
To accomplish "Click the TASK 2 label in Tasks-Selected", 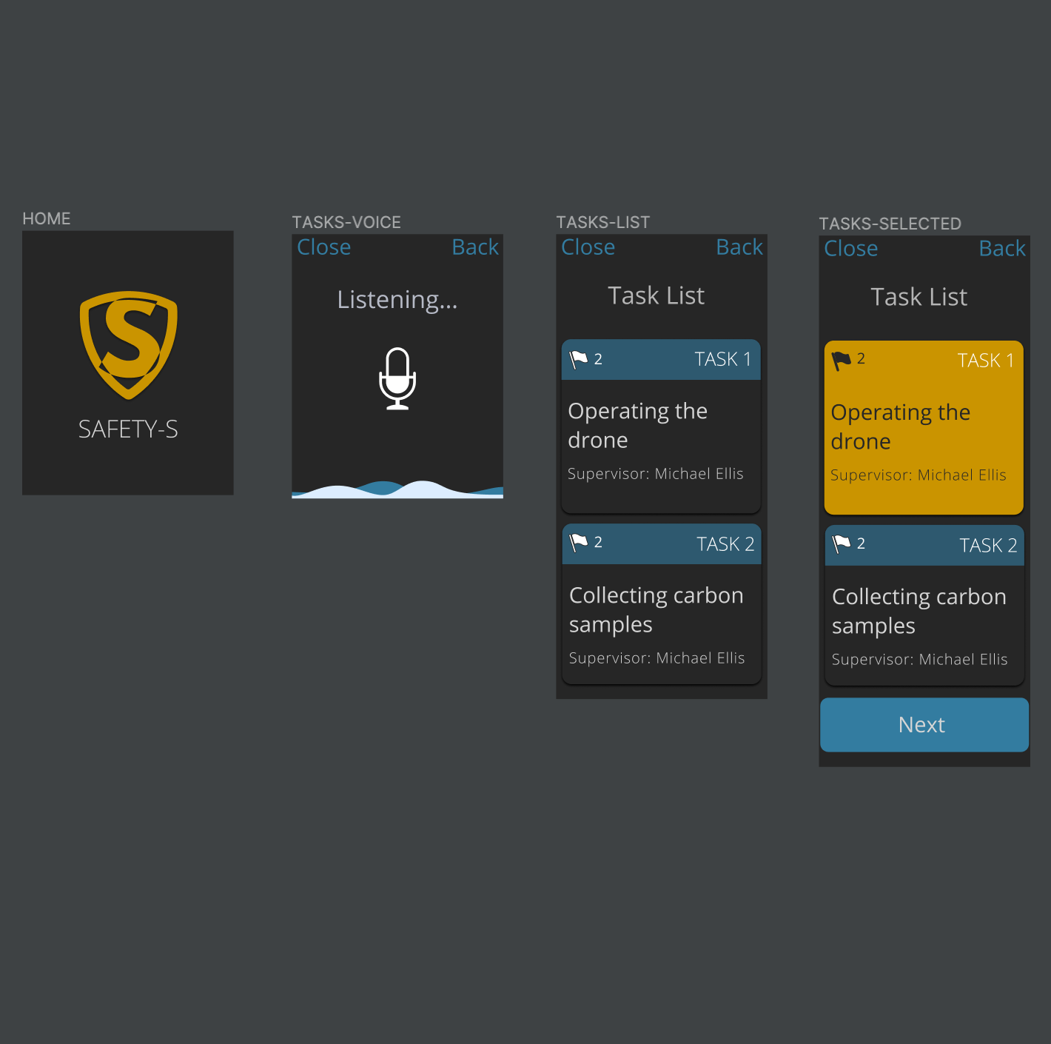I will [988, 546].
